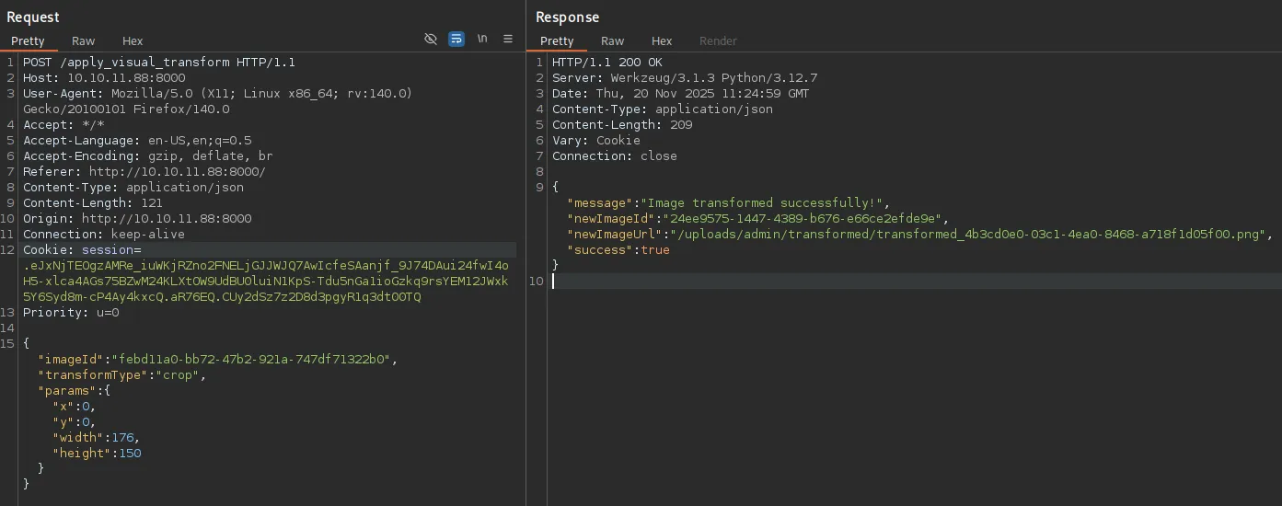Image resolution: width=1282 pixels, height=506 pixels.
Task: Select the Pretty tab in Request panel
Action: coord(28,40)
